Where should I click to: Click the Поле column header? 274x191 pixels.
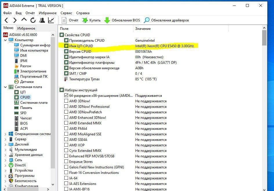click(x=96, y=29)
